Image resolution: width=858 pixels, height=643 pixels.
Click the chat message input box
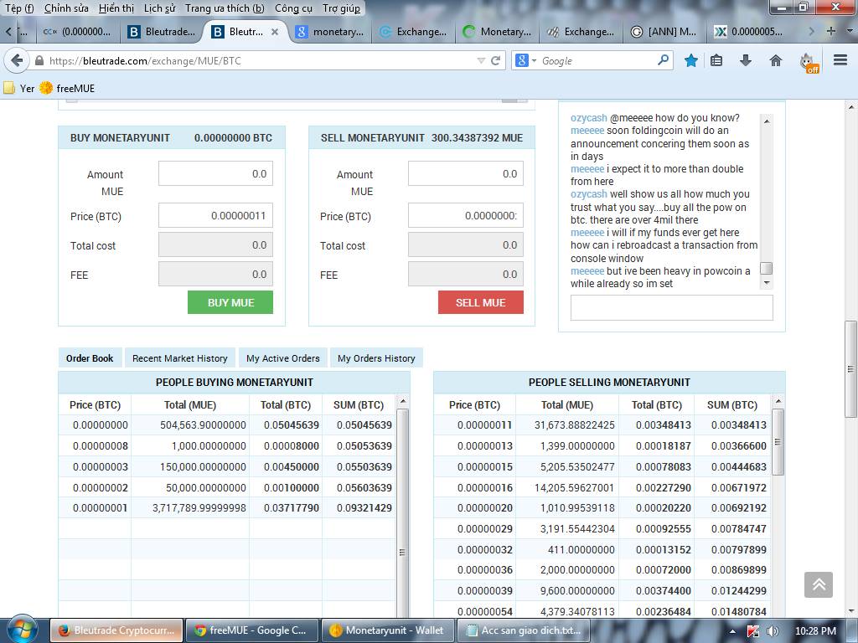click(671, 308)
